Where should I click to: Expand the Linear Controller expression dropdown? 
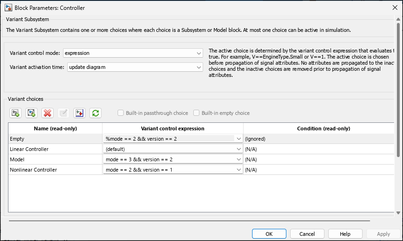point(239,149)
